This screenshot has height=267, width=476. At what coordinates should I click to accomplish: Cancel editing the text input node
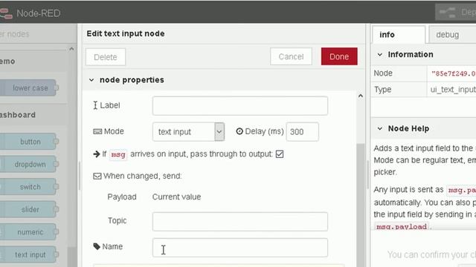tap(291, 56)
